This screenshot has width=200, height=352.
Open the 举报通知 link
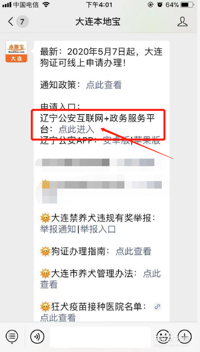coord(58,229)
